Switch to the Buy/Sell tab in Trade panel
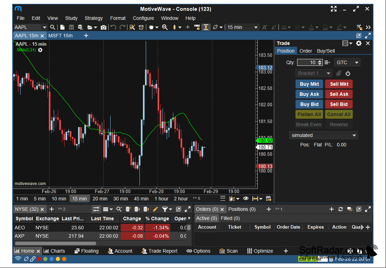This screenshot has height=268, width=386. [326, 51]
